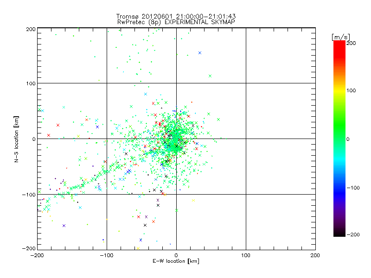
Task: Click the subtitle "RwPretec (8p) EXPERIMENTAL SKYMAP"
Action: pos(176,22)
